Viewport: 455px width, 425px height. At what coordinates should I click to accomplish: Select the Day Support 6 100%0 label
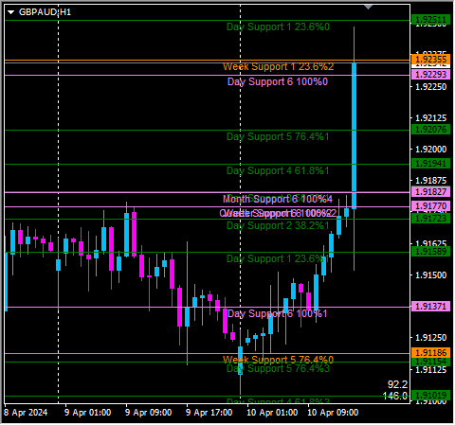278,82
